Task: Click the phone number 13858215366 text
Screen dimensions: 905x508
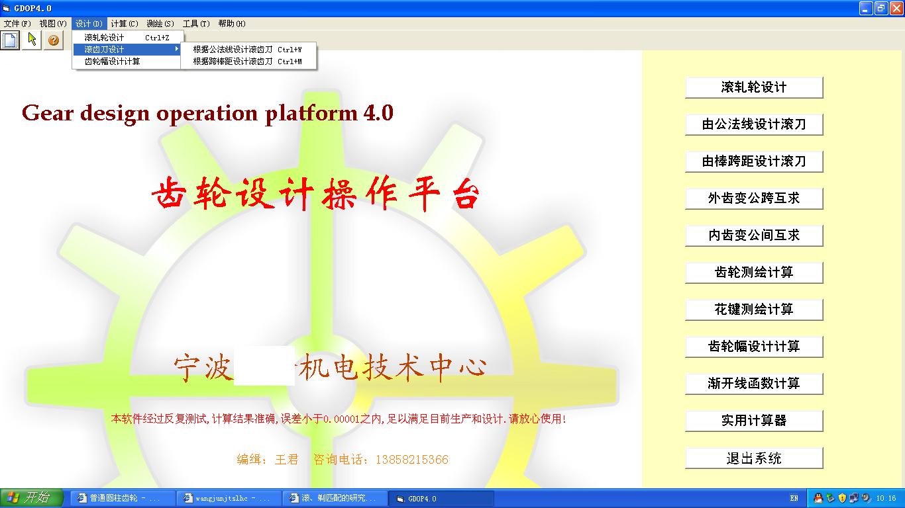Action: tap(411, 459)
